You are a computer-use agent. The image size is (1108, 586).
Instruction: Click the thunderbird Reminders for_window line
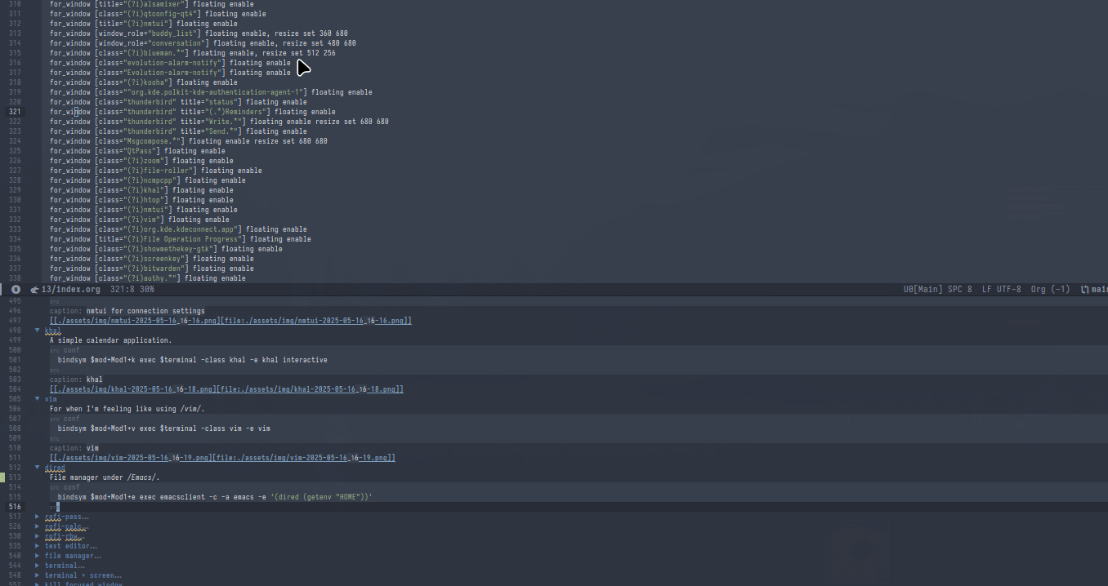[192, 112]
